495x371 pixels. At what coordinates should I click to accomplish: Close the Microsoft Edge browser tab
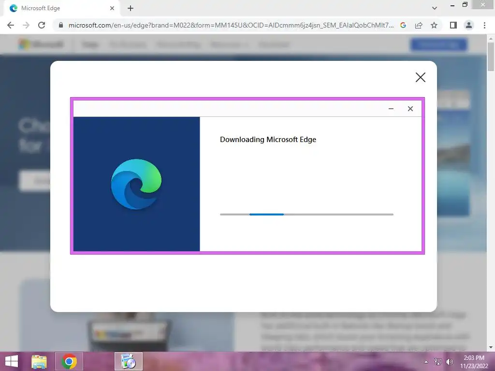tap(112, 8)
